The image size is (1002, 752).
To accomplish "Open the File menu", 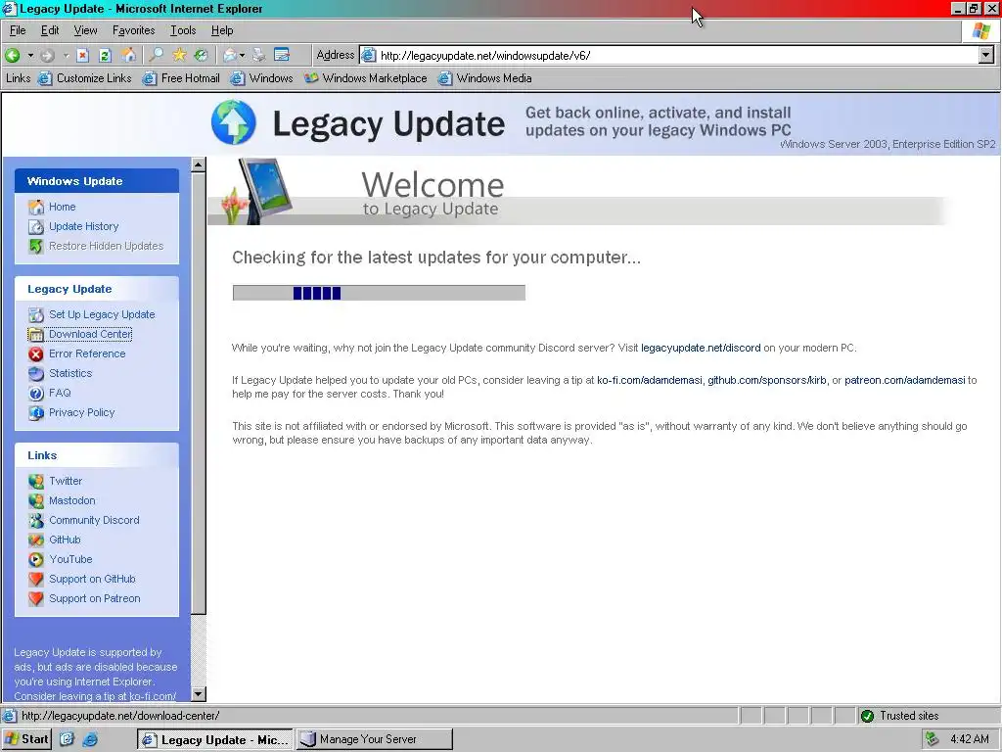I will (x=18, y=30).
